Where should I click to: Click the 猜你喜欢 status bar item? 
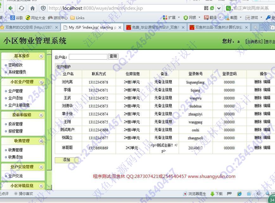[24, 194]
